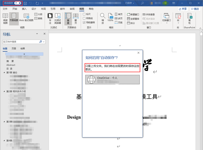203x150 pixels.
Task: Select the 结果 results tab
Action: coord(23,49)
